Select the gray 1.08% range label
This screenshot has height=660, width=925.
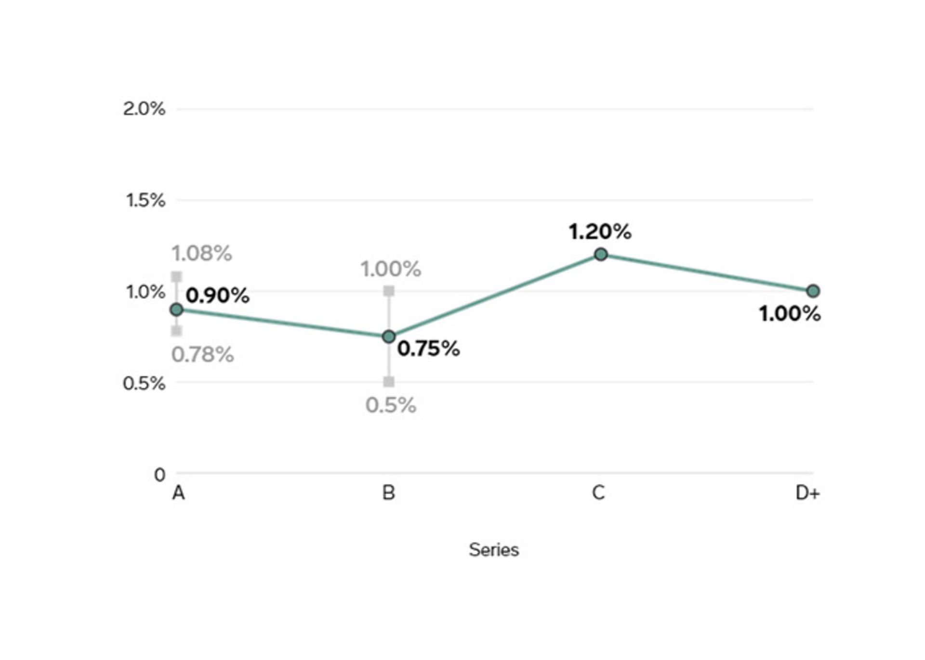(202, 254)
